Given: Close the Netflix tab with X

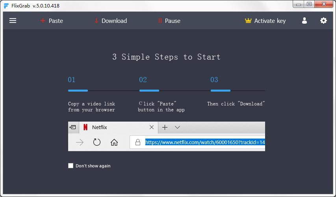Looking at the screenshot, I should (152, 128).
